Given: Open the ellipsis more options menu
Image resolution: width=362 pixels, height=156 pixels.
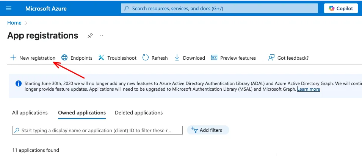Looking at the screenshot, I should (102, 36).
